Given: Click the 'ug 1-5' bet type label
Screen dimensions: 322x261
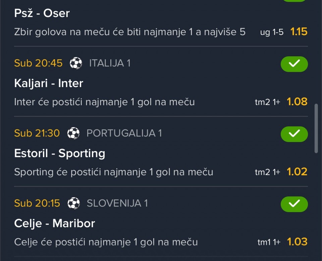Looking at the screenshot, I should pyautogui.click(x=272, y=32).
